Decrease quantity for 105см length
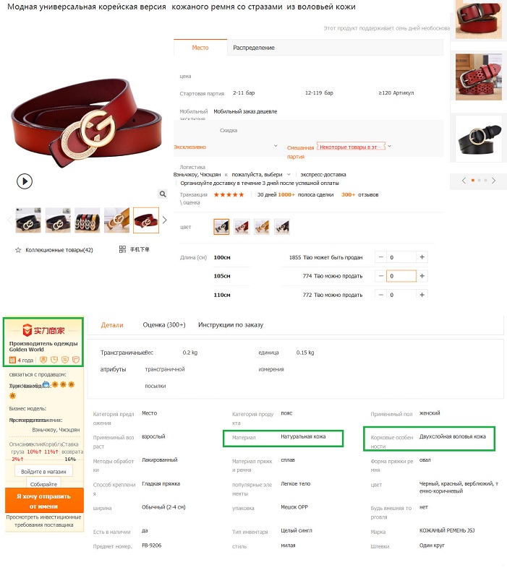 click(x=381, y=276)
